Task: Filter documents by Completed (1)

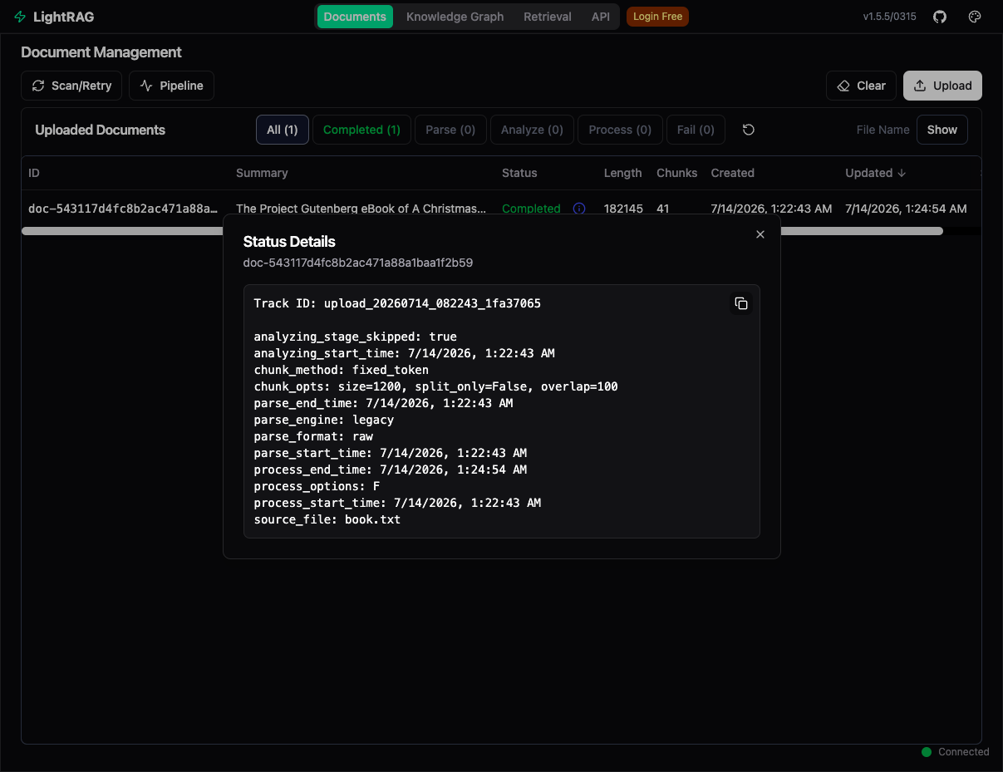Action: (361, 130)
